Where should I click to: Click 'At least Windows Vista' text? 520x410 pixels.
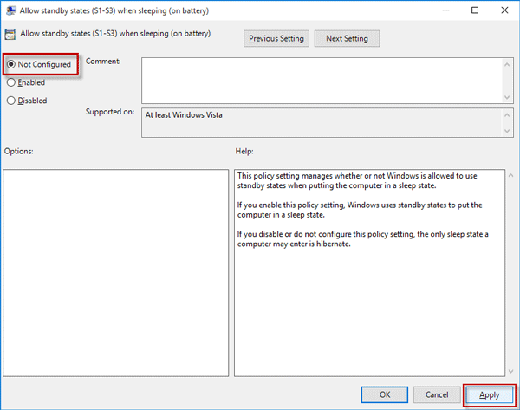point(184,114)
